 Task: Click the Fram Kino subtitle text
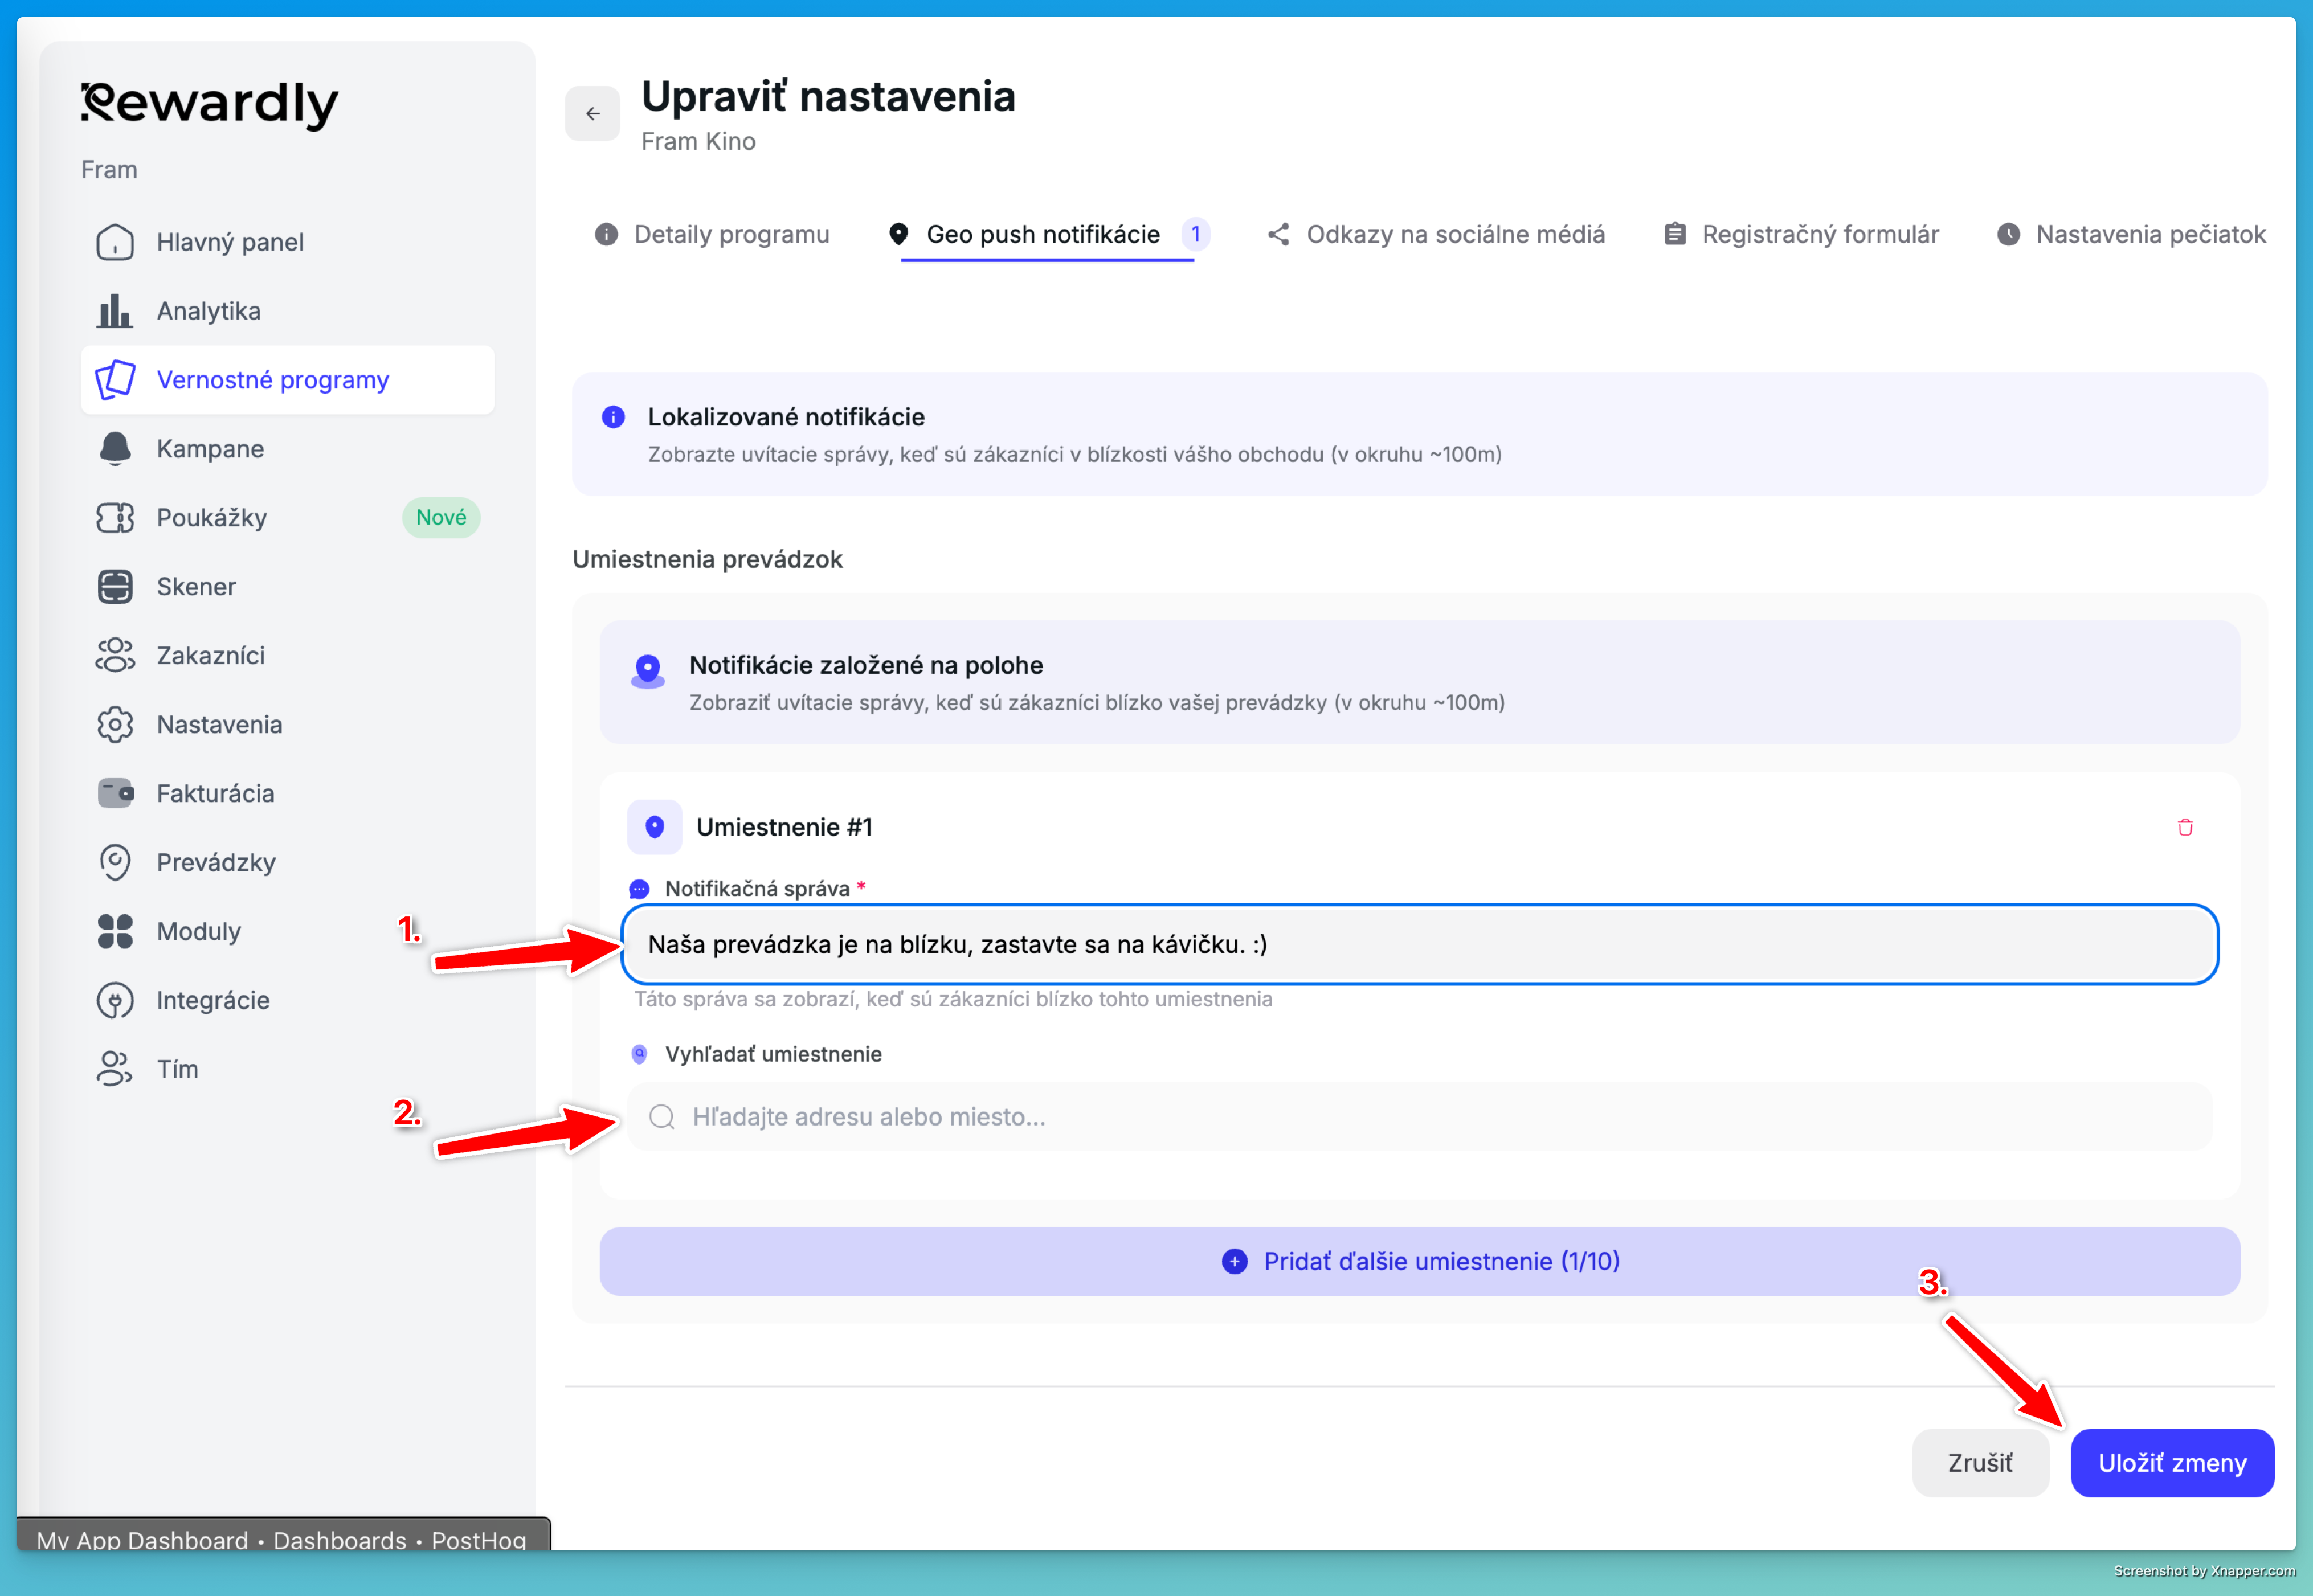tap(698, 142)
